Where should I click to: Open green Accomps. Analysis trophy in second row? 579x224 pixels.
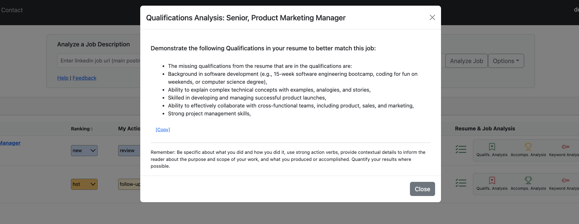[528, 180]
